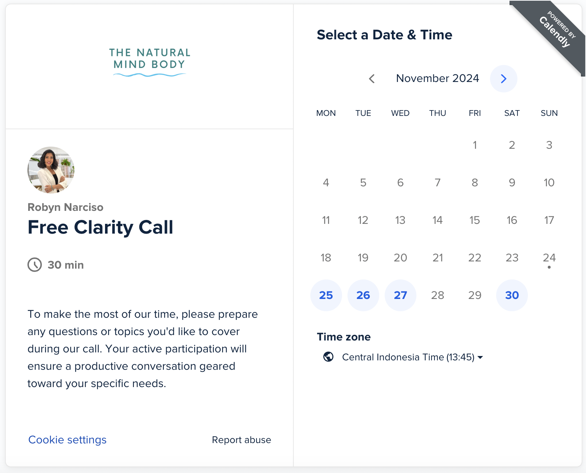Select November 25 on the calendar
This screenshot has height=473, width=586.
click(x=326, y=295)
